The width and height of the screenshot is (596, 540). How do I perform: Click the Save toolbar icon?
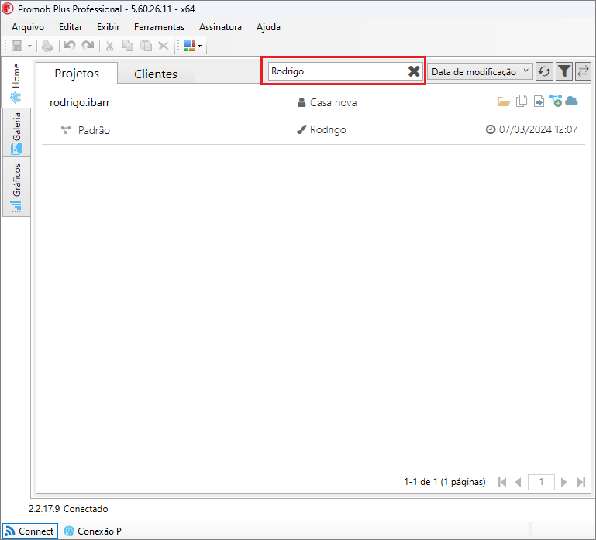tap(17, 46)
